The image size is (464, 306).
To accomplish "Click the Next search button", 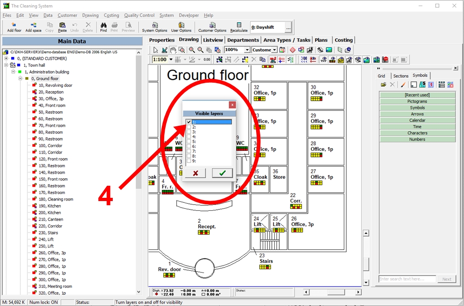I will pos(447,279).
